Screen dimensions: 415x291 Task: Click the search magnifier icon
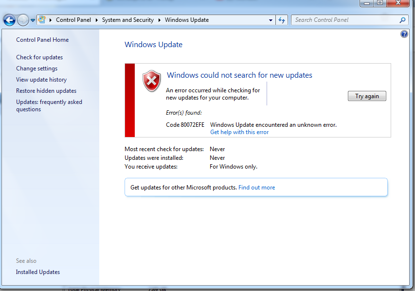(x=402, y=20)
